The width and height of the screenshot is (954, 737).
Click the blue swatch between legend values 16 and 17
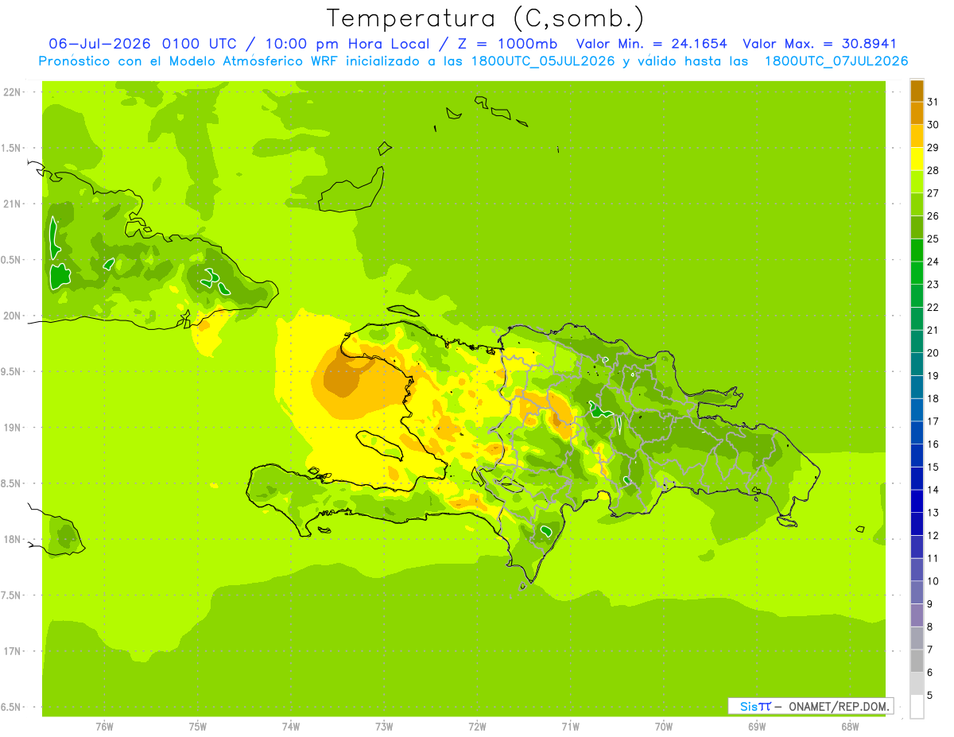[x=917, y=433]
